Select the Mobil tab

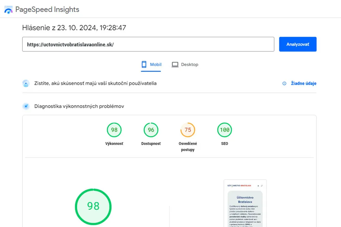(151, 65)
